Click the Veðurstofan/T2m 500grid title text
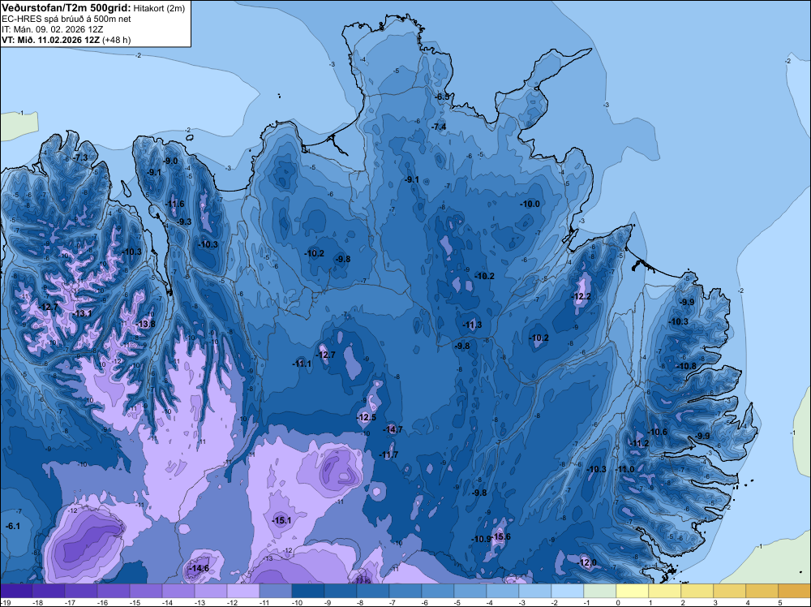The image size is (811, 607). pyautogui.click(x=67, y=7)
